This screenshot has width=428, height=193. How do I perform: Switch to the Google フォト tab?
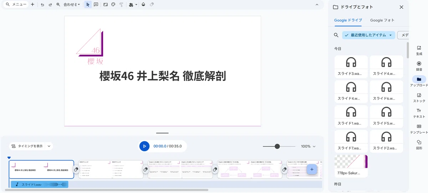click(x=382, y=20)
